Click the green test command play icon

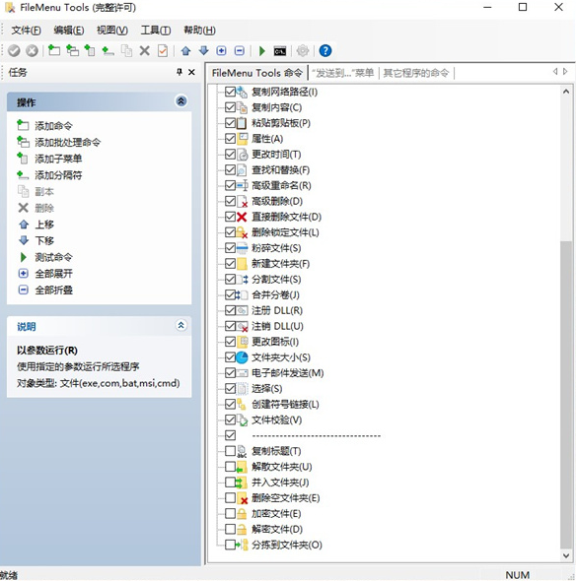coord(262,50)
